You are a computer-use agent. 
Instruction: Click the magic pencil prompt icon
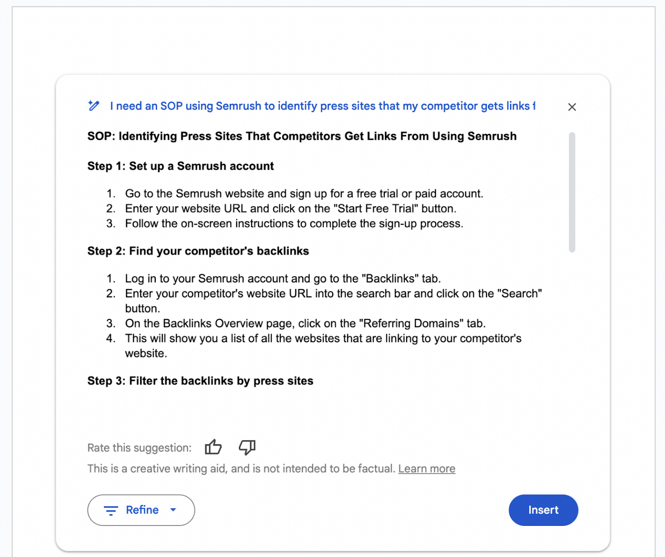tap(94, 106)
